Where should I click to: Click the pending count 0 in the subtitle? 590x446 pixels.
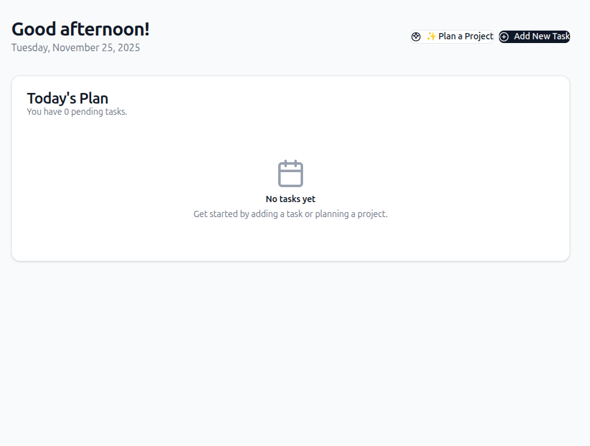[x=67, y=112]
